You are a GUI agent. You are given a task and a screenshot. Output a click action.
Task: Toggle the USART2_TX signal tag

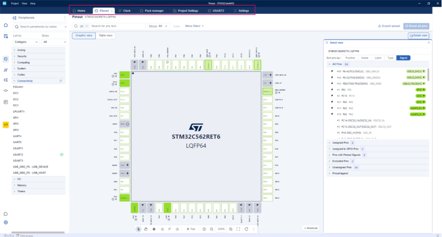[x=417, y=114]
